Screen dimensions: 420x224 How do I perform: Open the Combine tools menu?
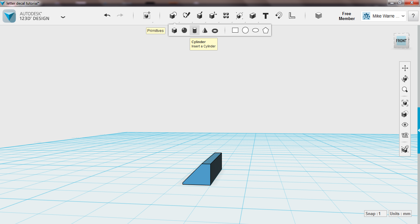point(252,15)
